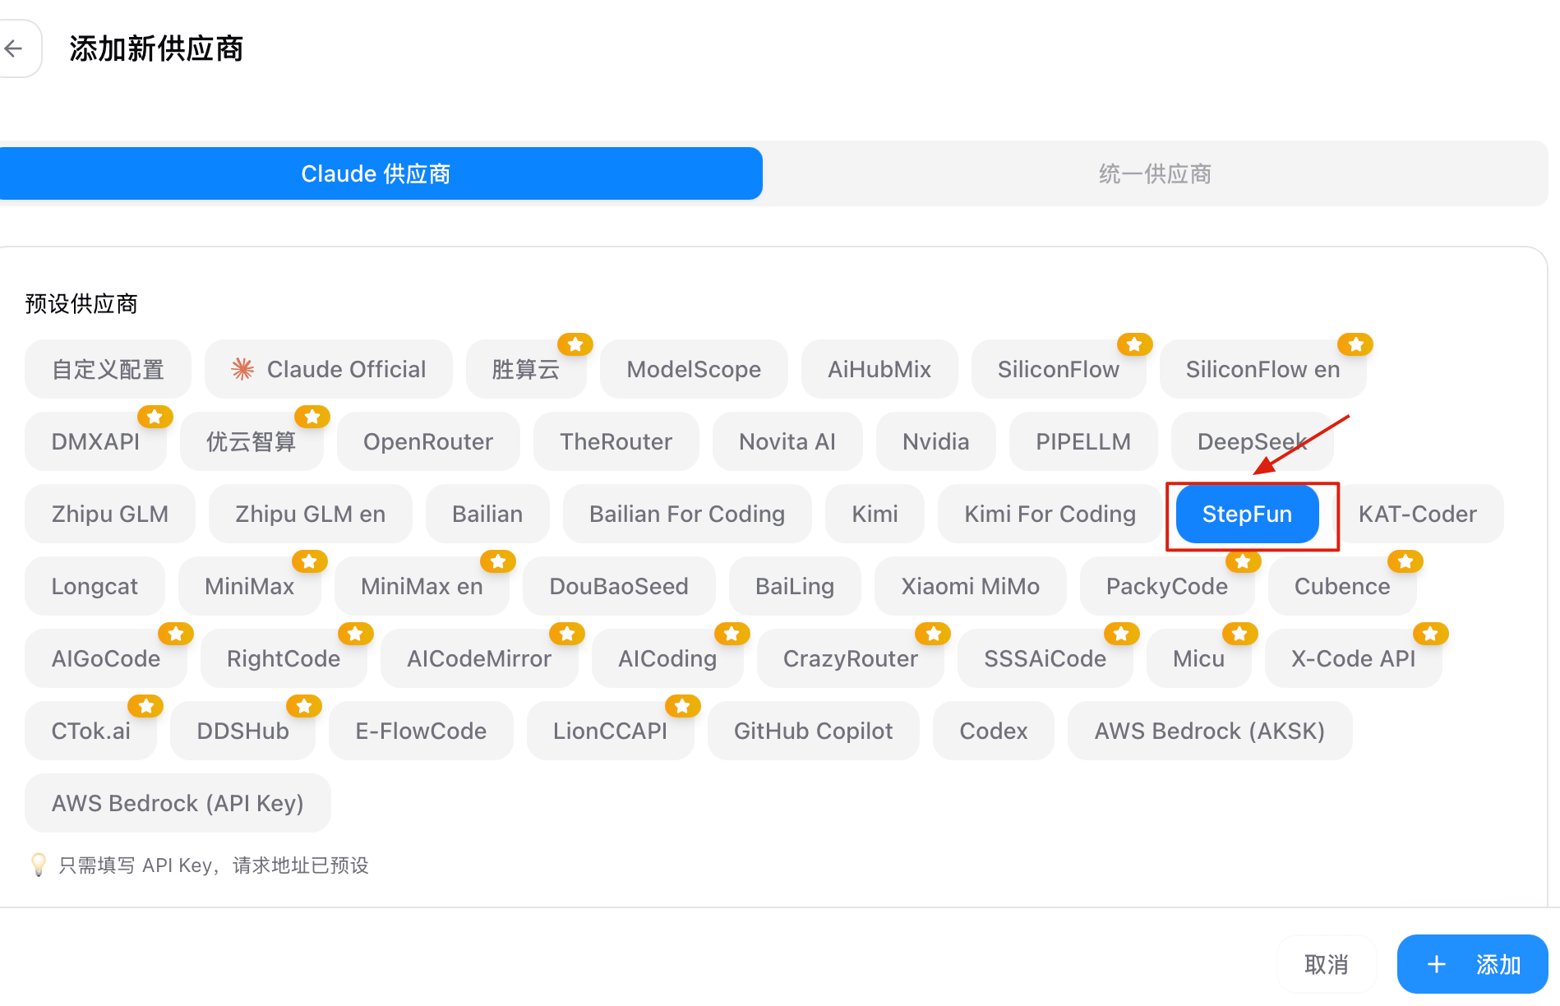
Task: Select the SSSAiCode provider
Action: click(x=1045, y=658)
